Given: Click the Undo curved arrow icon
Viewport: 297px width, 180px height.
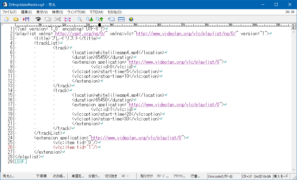Looking at the screenshot, I should pyautogui.click(x=38, y=19).
